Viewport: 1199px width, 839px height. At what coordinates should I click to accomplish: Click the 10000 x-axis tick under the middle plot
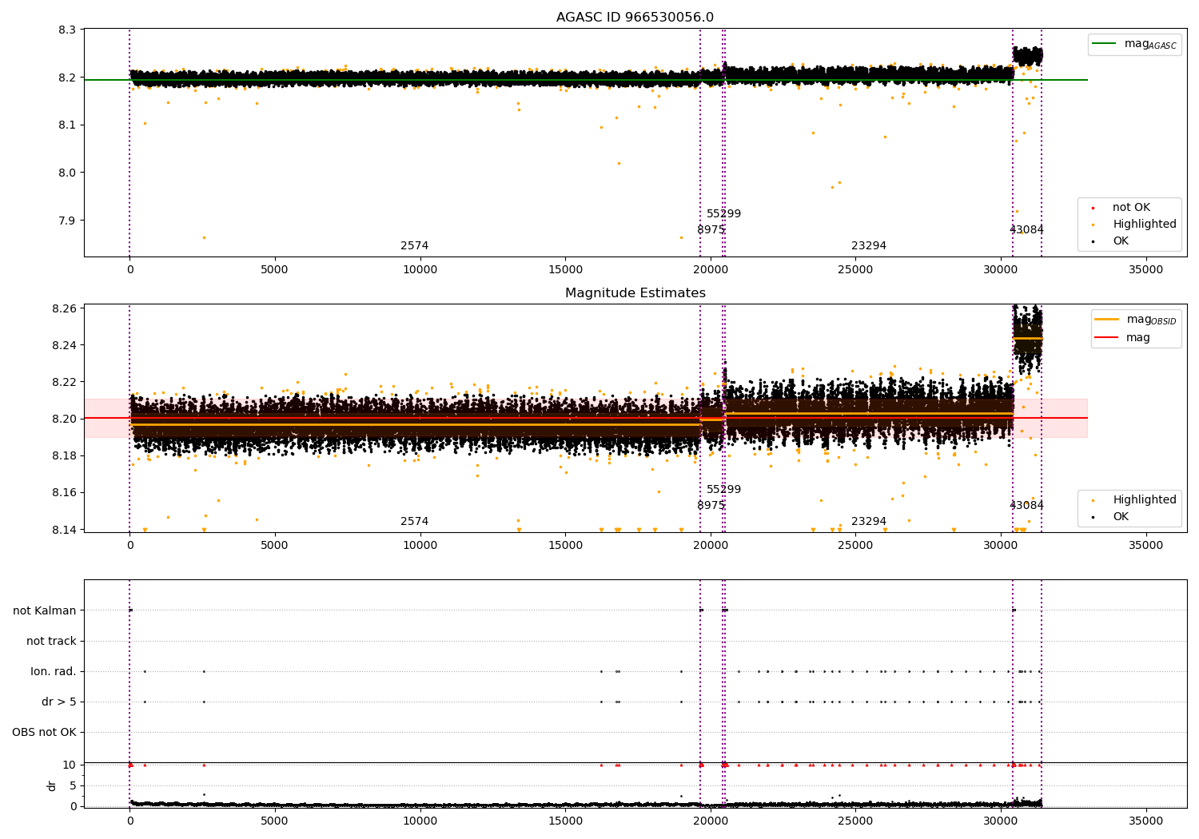[420, 546]
